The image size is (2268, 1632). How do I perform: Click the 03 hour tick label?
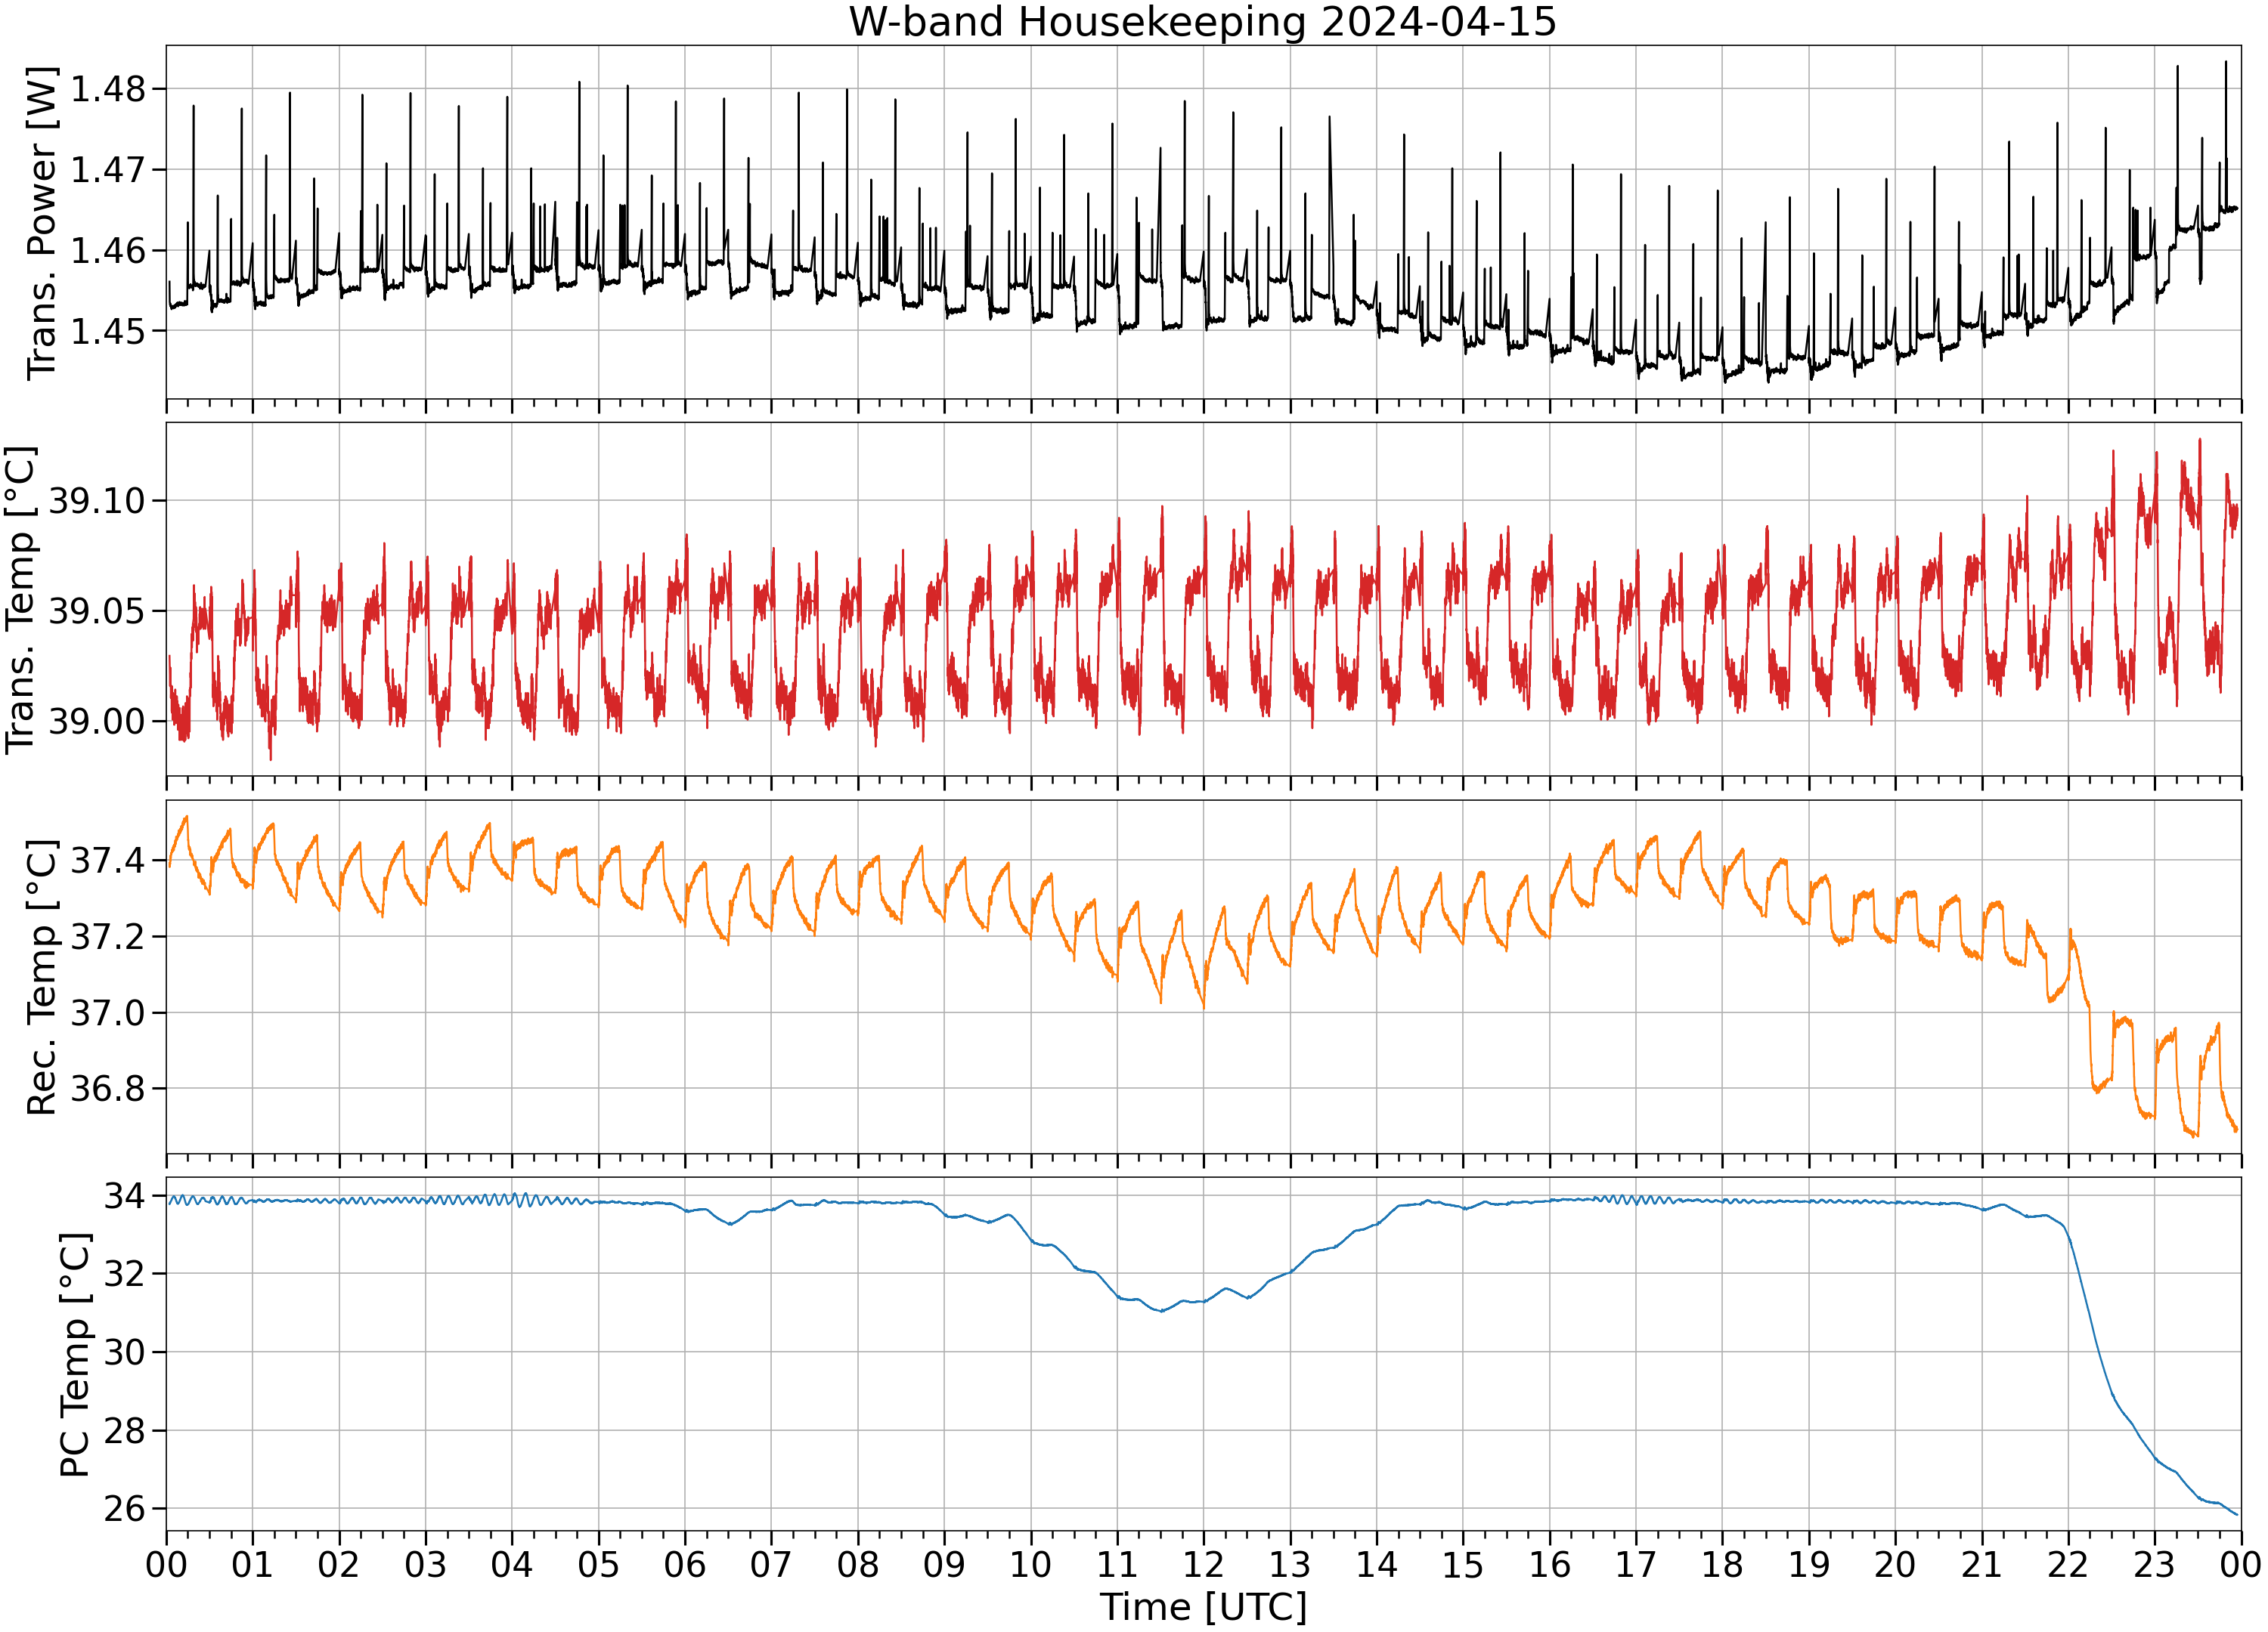pos(425,1565)
